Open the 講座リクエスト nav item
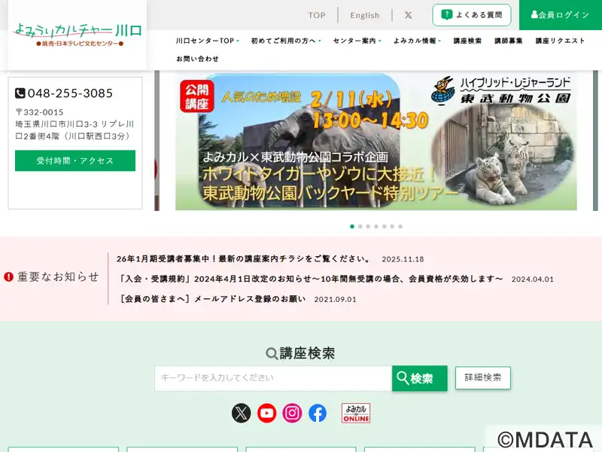The width and height of the screenshot is (602, 452). click(560, 41)
